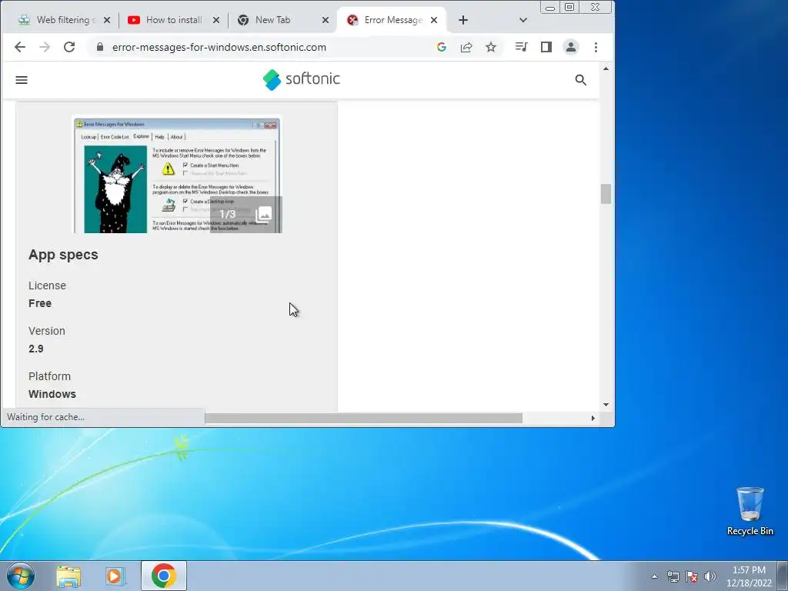Click the Softonic logo
The height and width of the screenshot is (591, 788).
(x=302, y=79)
